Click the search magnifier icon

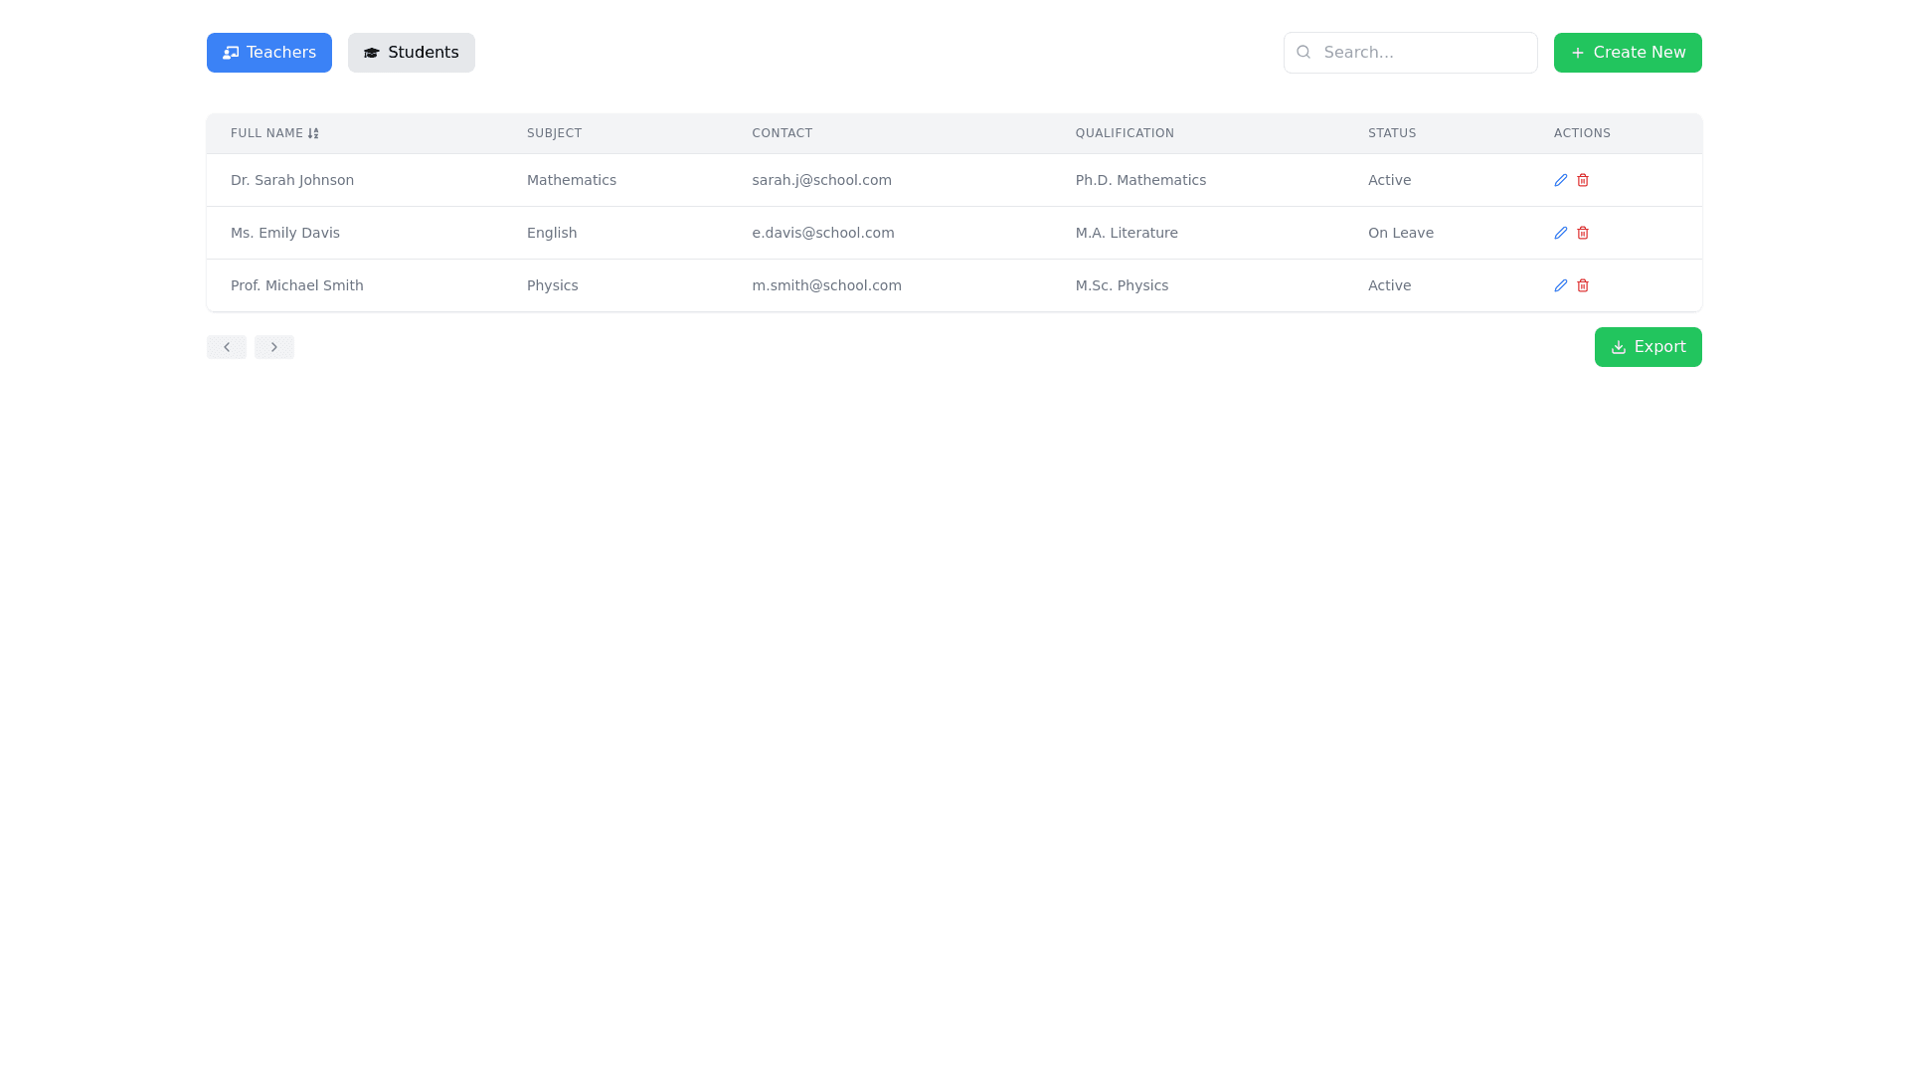tap(1303, 52)
